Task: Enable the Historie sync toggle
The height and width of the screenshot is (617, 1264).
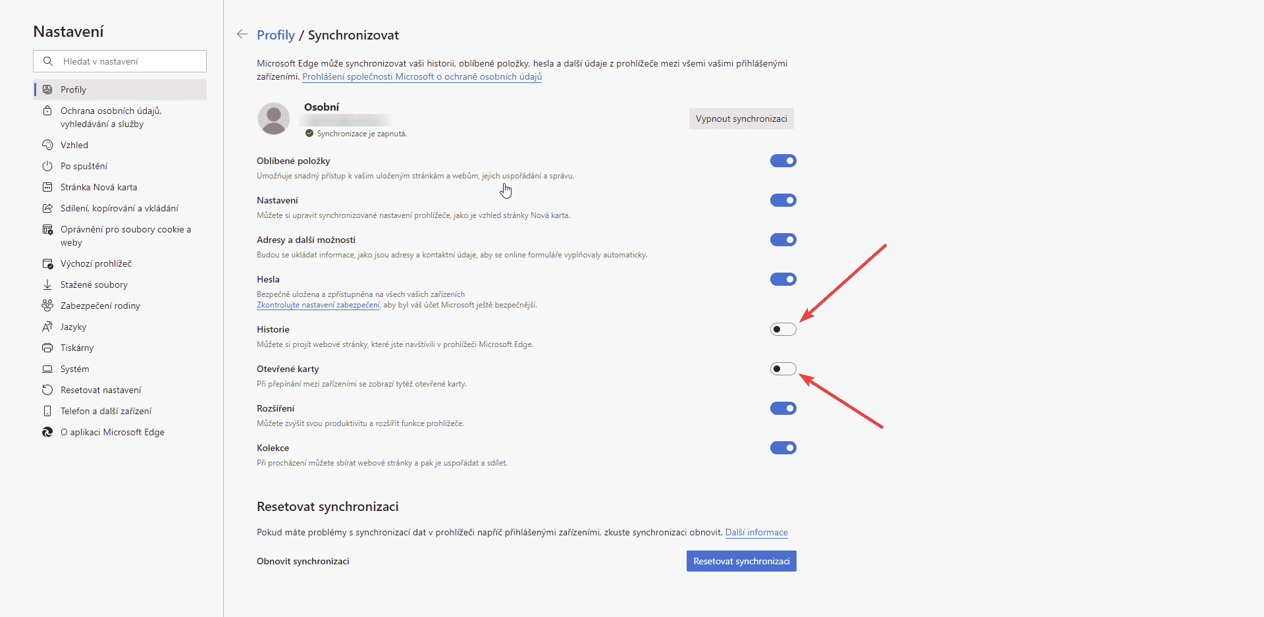Action: pyautogui.click(x=783, y=329)
